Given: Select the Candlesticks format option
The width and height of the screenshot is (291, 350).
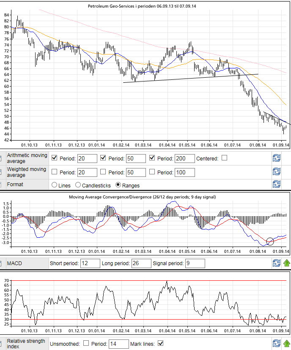Looking at the screenshot, I should pos(78,185).
